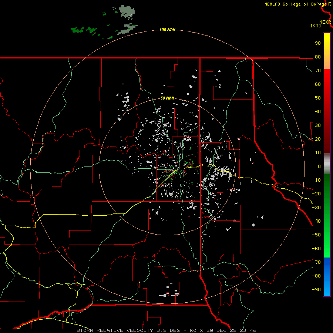Click the -70 value on velocity scale
Image resolution: width=333 pixels, height=333 pixels.
coord(316,262)
